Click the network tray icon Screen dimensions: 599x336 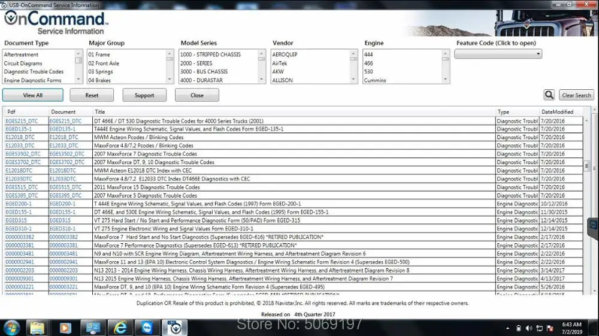pyautogui.click(x=540, y=328)
